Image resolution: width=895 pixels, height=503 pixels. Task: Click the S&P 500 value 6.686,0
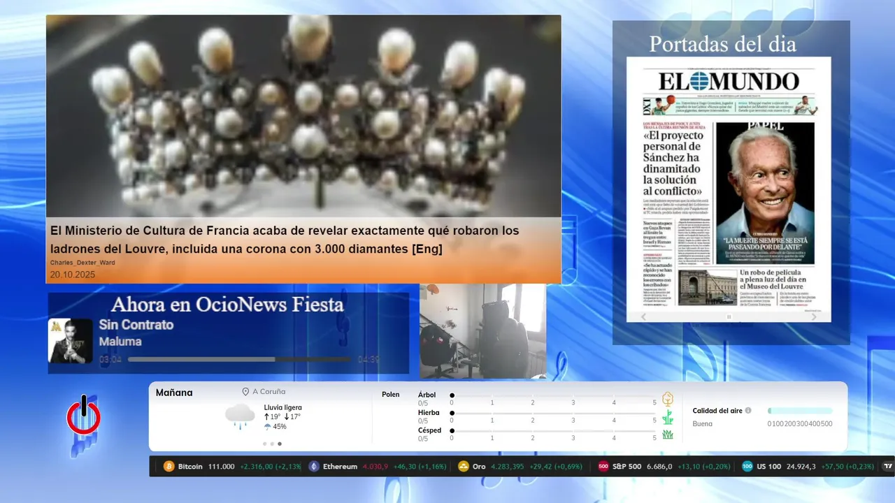tap(660, 467)
